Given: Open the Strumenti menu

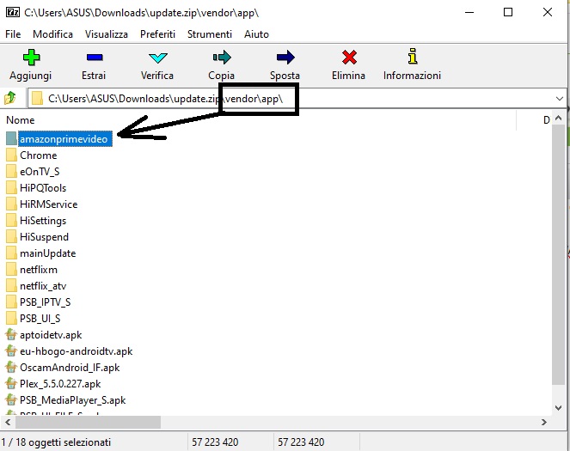Looking at the screenshot, I should point(210,34).
